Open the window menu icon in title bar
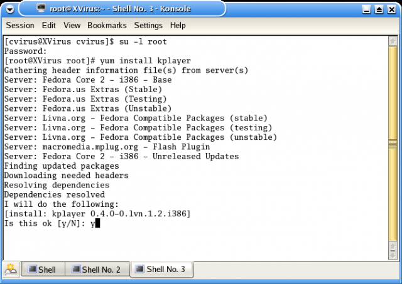The height and width of the screenshot is (284, 402). coord(11,9)
